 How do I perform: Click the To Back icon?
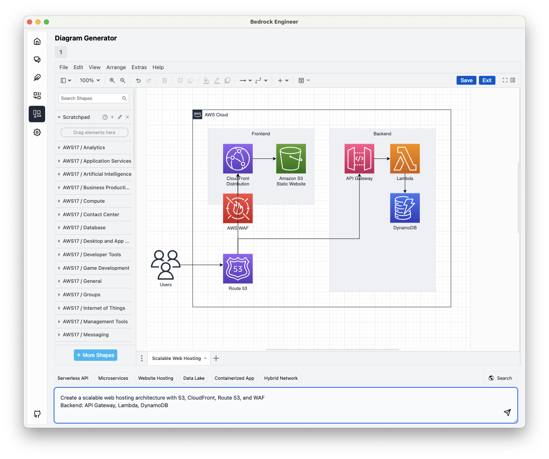[x=191, y=81]
